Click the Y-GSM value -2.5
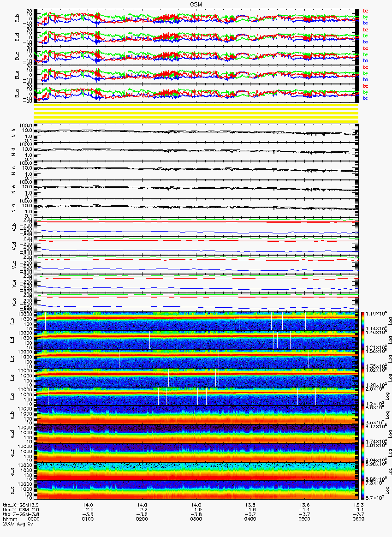392x537 pixels. point(88,510)
